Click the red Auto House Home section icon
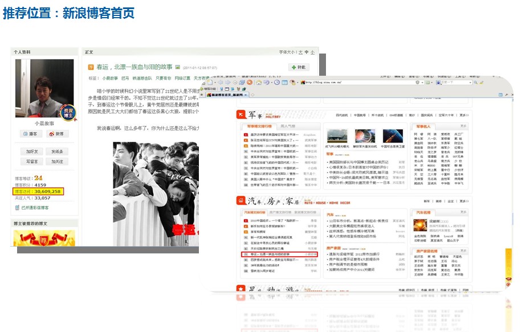 pos(241,200)
